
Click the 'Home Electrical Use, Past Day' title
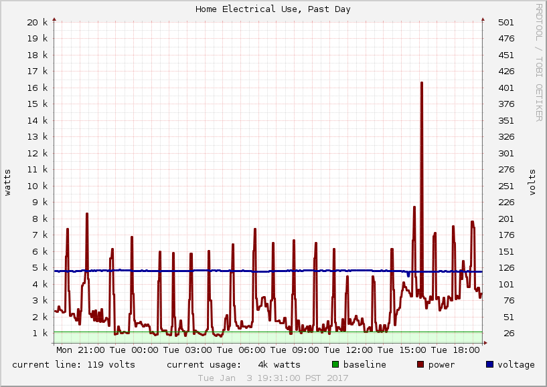click(272, 9)
